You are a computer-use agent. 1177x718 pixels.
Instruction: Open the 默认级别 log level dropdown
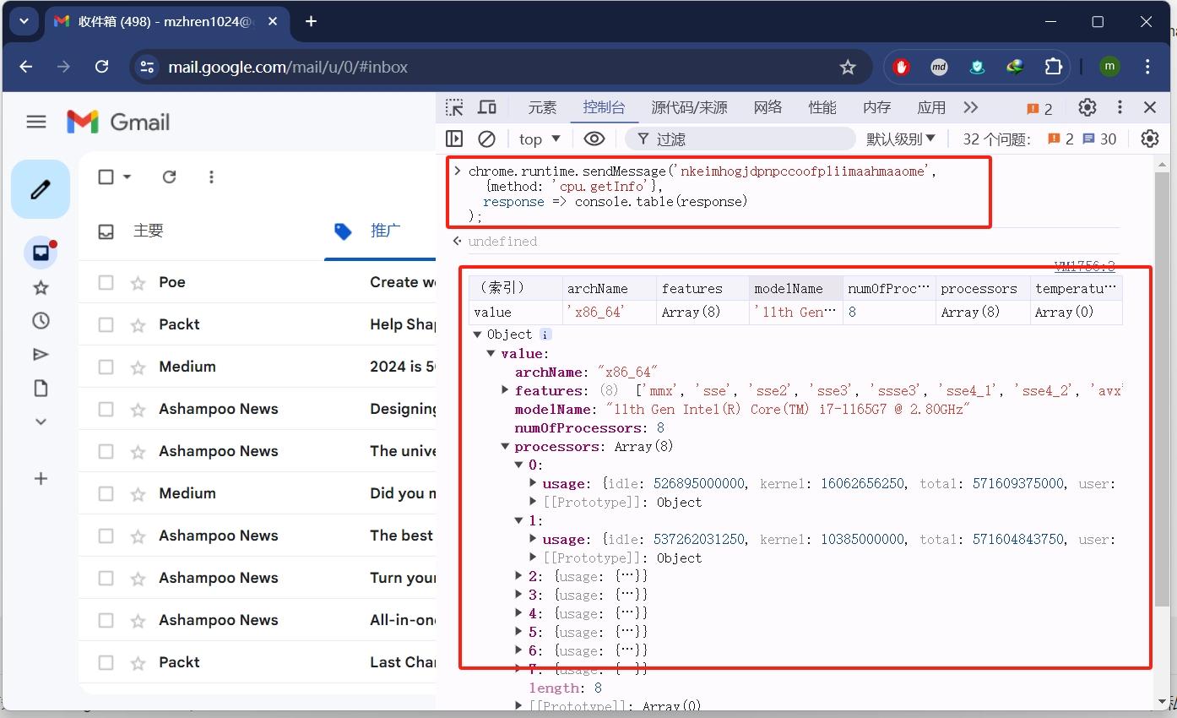point(901,139)
